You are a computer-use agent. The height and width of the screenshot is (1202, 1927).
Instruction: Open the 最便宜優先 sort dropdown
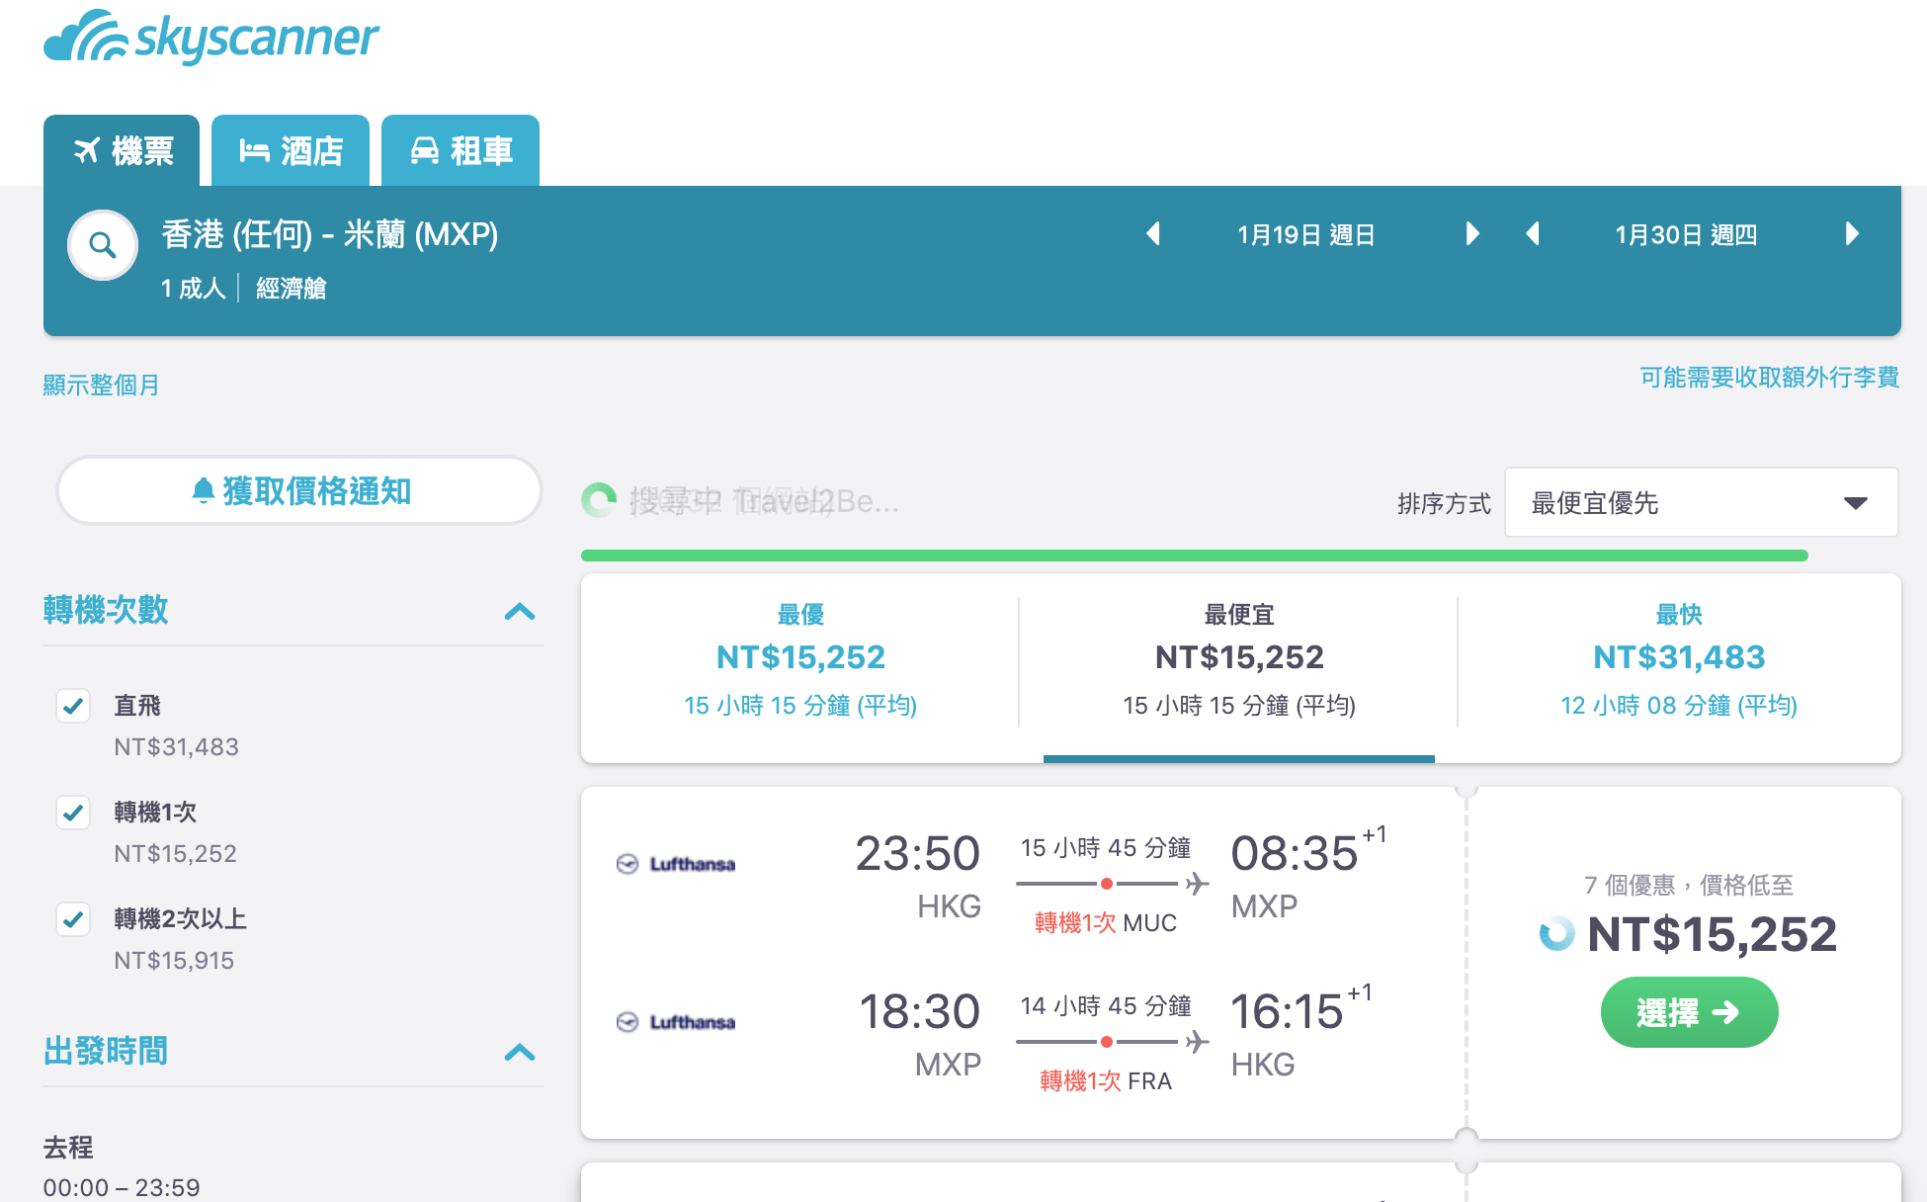(1701, 503)
